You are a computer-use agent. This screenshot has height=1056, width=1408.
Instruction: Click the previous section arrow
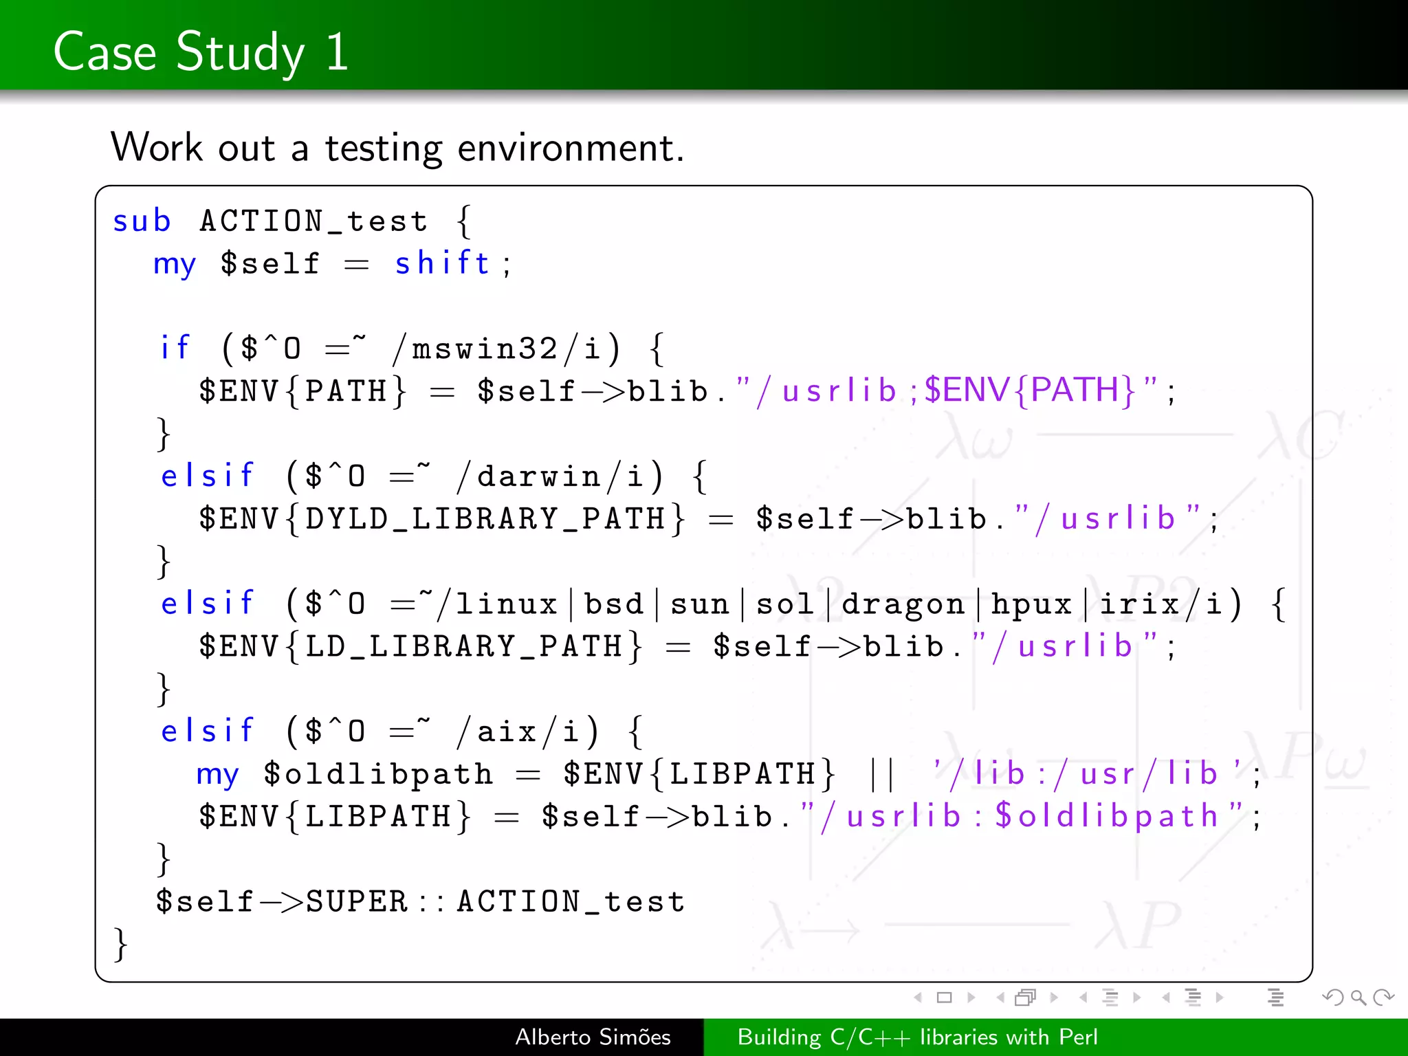coord(1166,998)
